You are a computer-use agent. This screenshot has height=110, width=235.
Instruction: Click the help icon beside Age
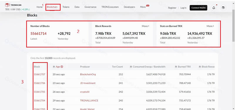(54, 67)
